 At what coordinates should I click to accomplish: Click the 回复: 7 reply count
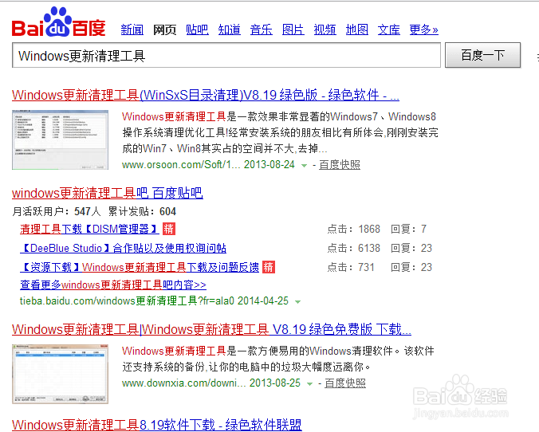(408, 229)
